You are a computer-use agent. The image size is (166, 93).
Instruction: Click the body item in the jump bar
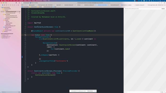click(55, 7)
